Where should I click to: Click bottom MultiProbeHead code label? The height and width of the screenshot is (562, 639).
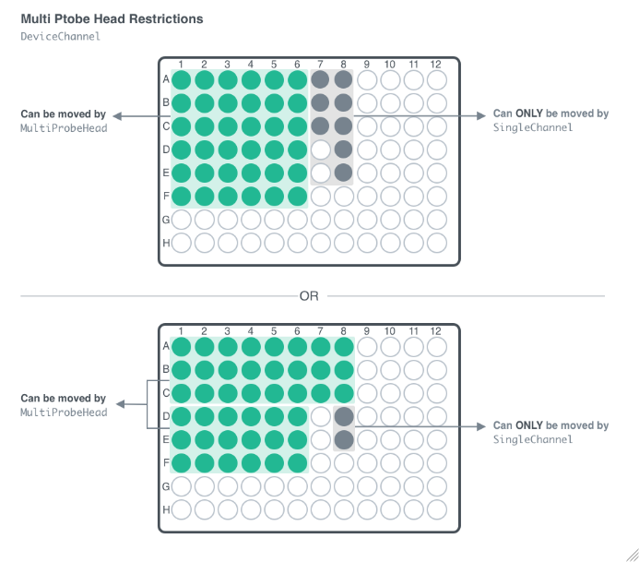click(64, 413)
